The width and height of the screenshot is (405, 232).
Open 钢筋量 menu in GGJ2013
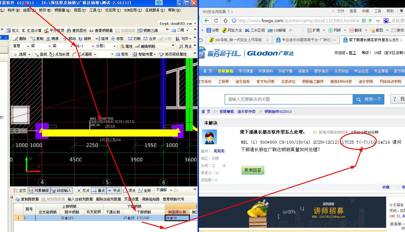coord(62,10)
